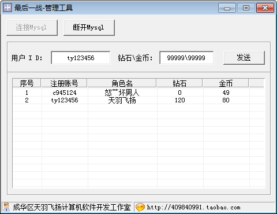277x214 pixels.
Task: Click the 钻石\金币 label
Action: 135,58
